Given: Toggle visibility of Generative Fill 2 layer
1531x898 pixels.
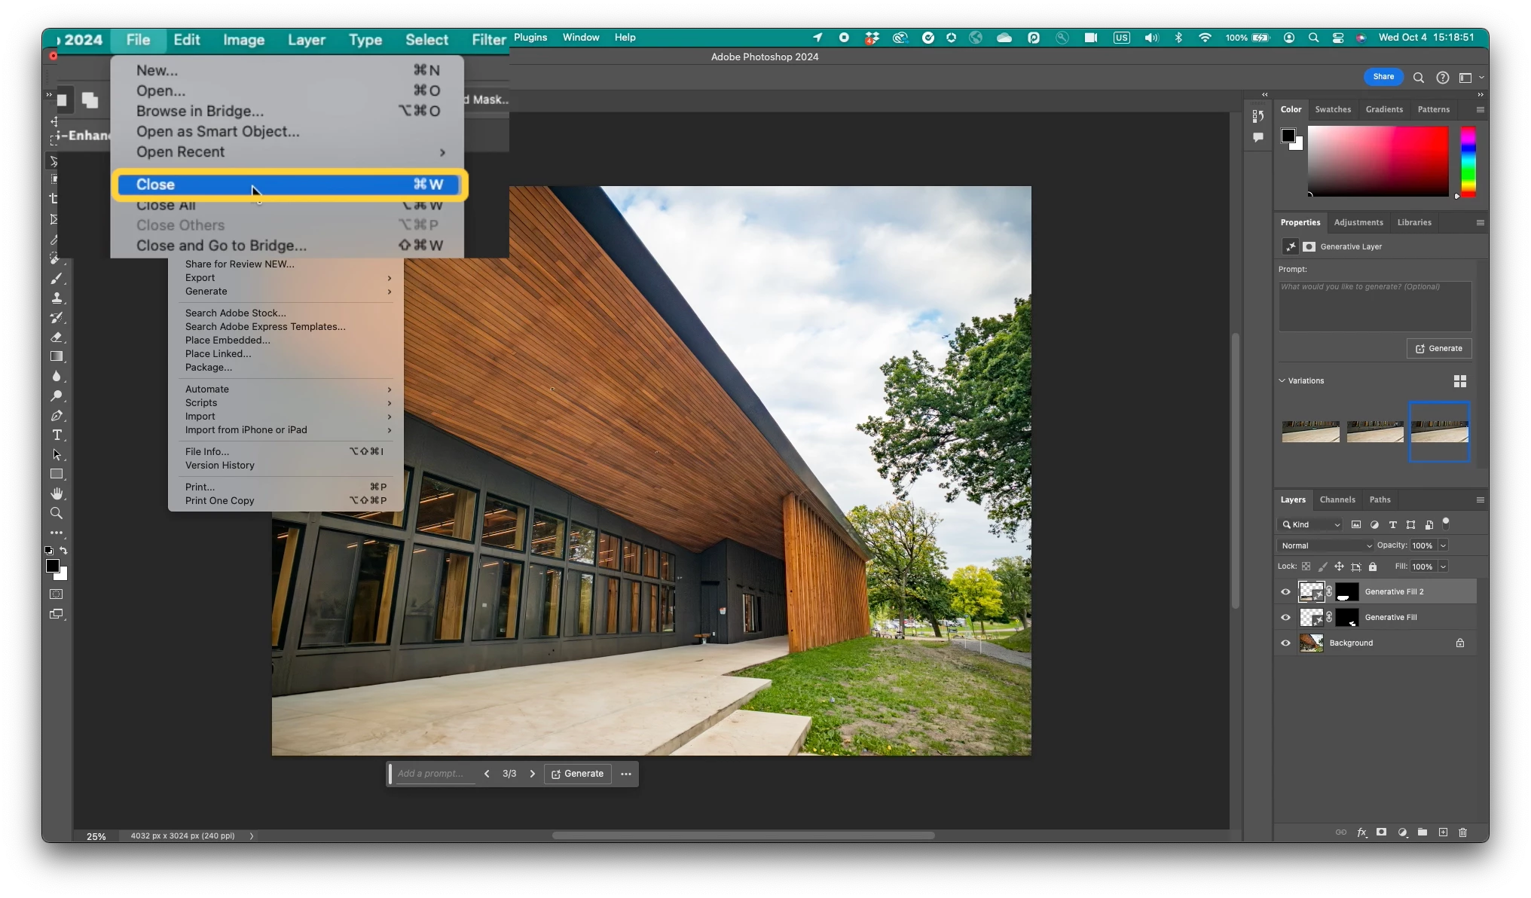Looking at the screenshot, I should coord(1286,592).
